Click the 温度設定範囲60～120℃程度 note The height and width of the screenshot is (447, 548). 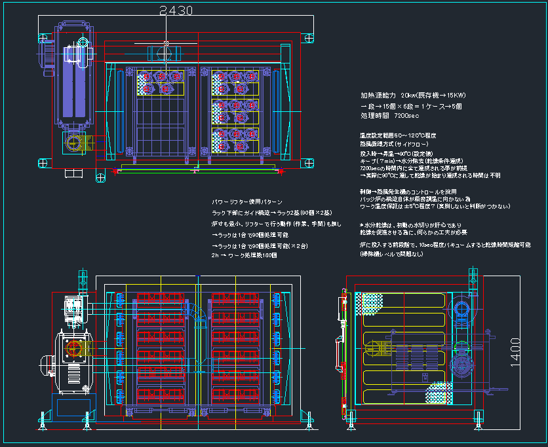click(x=399, y=135)
